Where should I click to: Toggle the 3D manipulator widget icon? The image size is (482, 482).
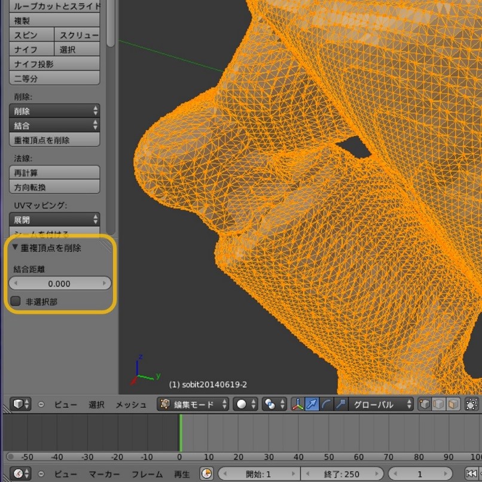(298, 404)
